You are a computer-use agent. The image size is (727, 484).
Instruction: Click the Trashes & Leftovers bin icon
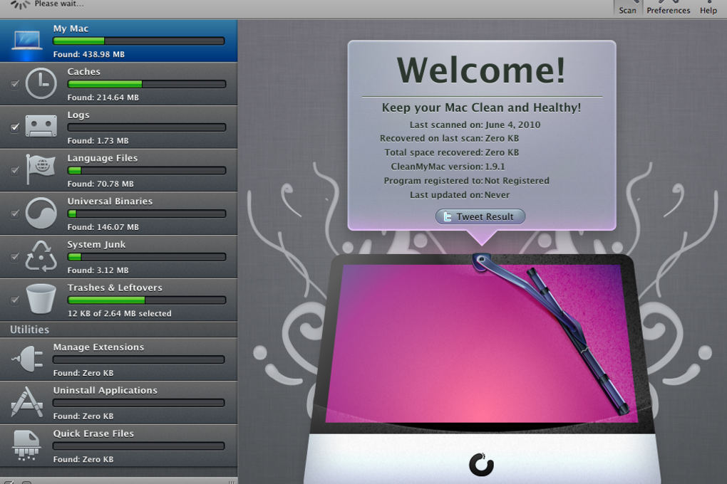pos(41,299)
